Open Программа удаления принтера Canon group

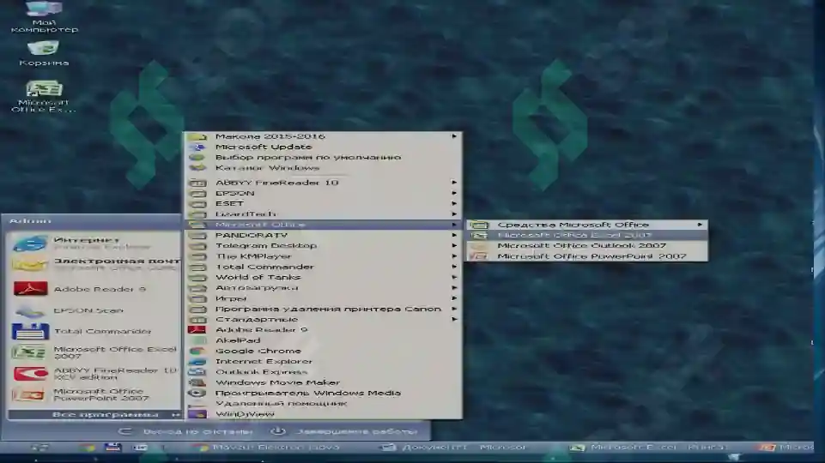click(323, 309)
